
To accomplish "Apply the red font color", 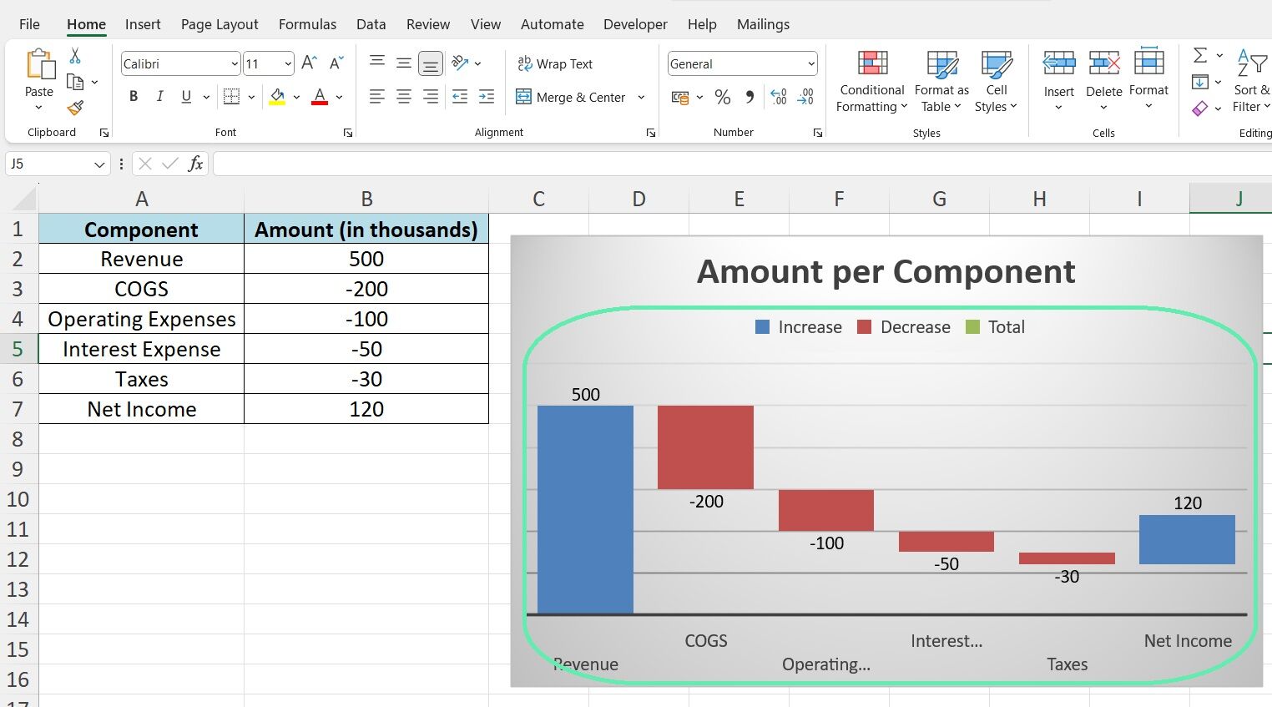I will click(x=319, y=97).
